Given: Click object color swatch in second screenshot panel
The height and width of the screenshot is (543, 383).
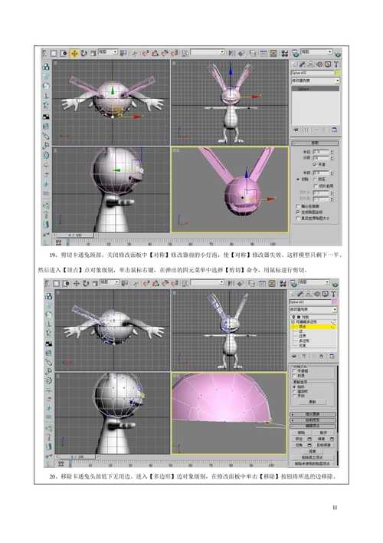Looking at the screenshot, I should tap(334, 302).
